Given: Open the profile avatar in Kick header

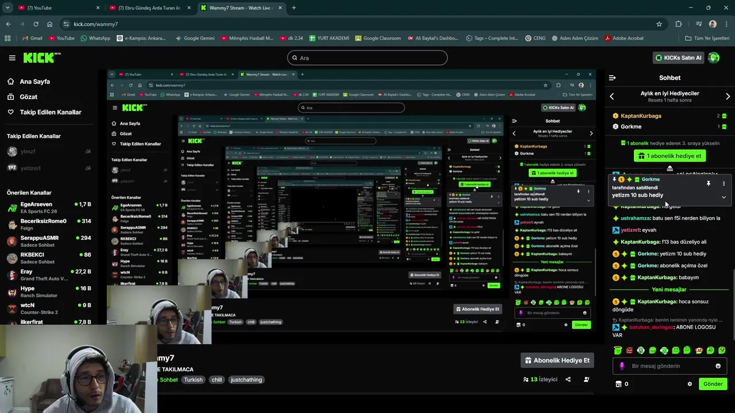Looking at the screenshot, I should (714, 57).
